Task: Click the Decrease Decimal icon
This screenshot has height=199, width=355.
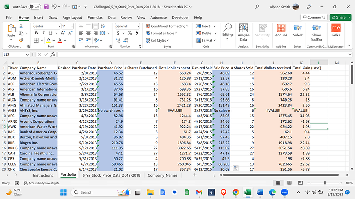Action: point(126,40)
